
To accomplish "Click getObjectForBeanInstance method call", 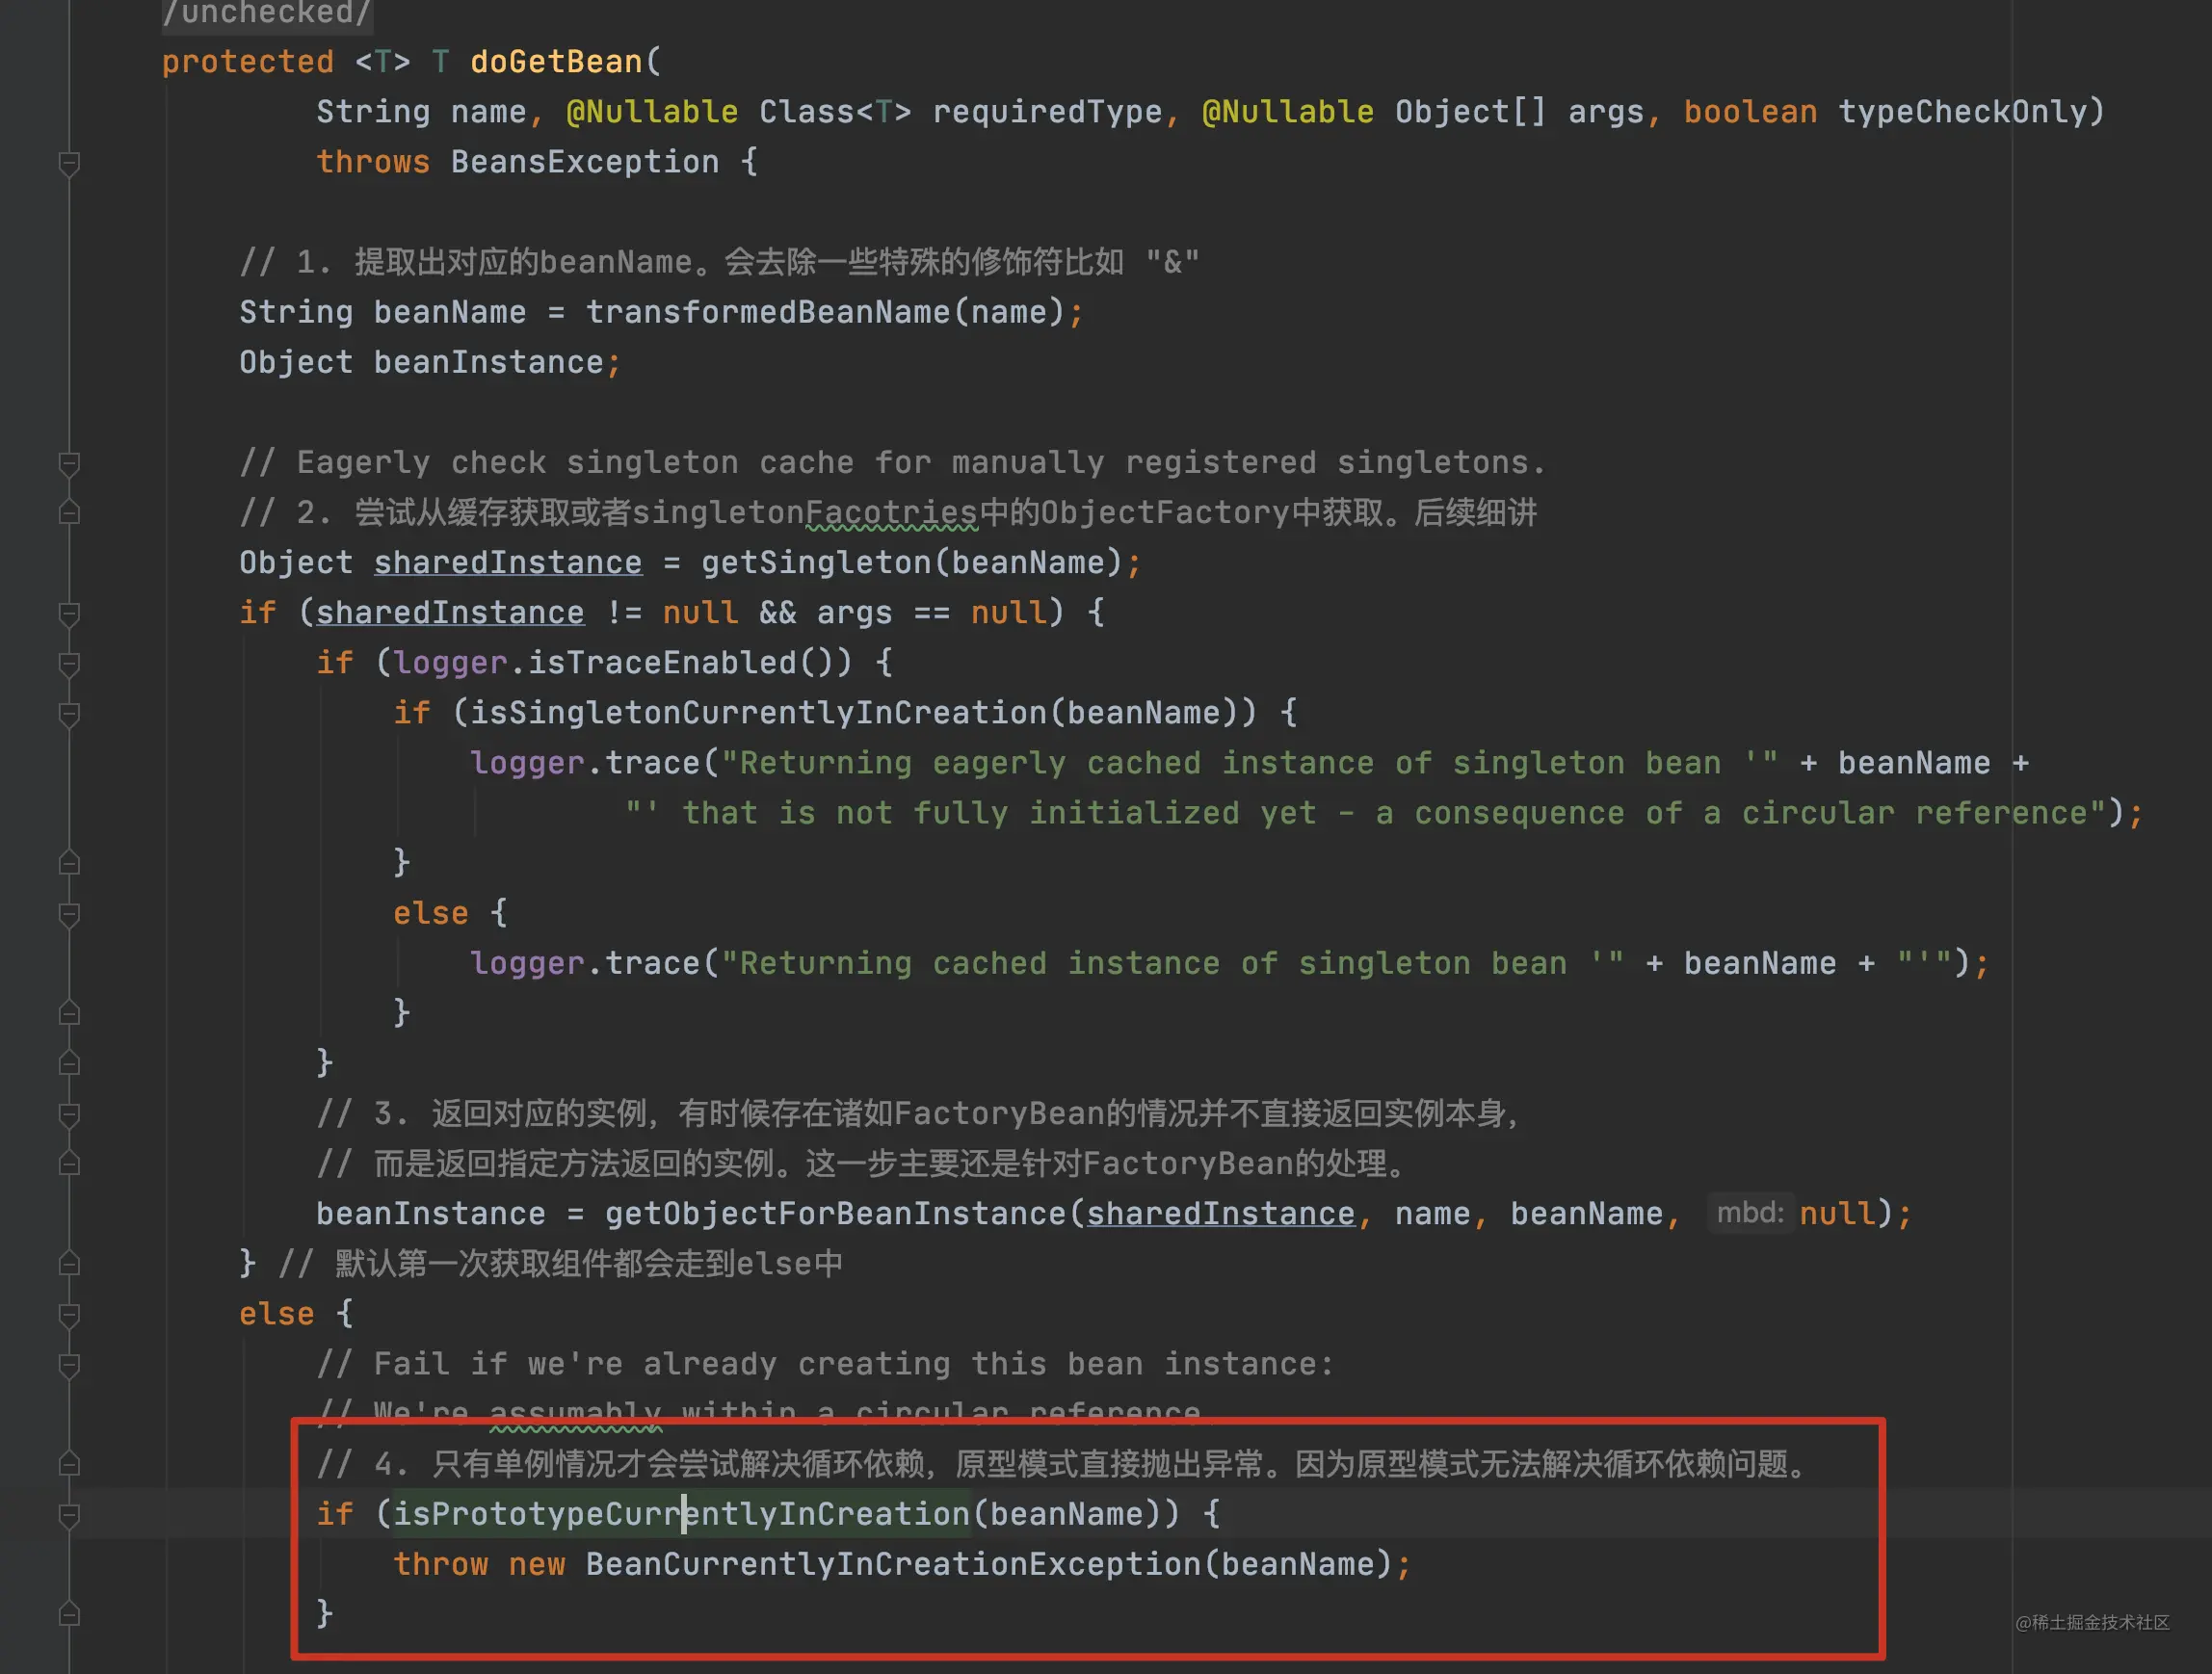I will coord(835,1213).
